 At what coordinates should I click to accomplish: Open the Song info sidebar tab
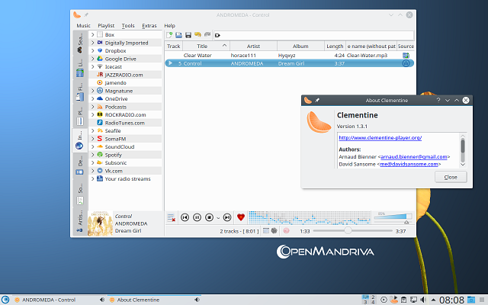pos(79,194)
